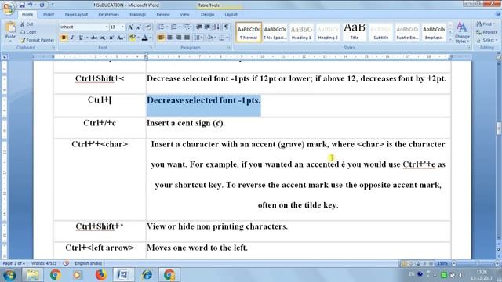Click the text highlight color button
The image size is (502, 282).
[133, 38]
